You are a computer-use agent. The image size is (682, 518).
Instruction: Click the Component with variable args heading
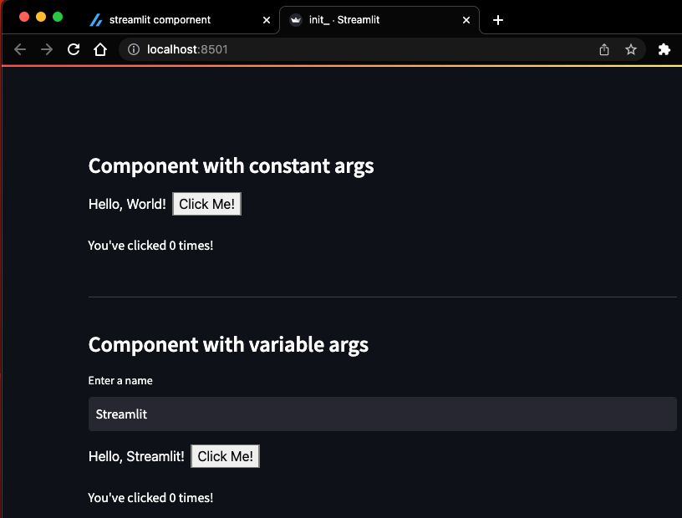click(228, 345)
